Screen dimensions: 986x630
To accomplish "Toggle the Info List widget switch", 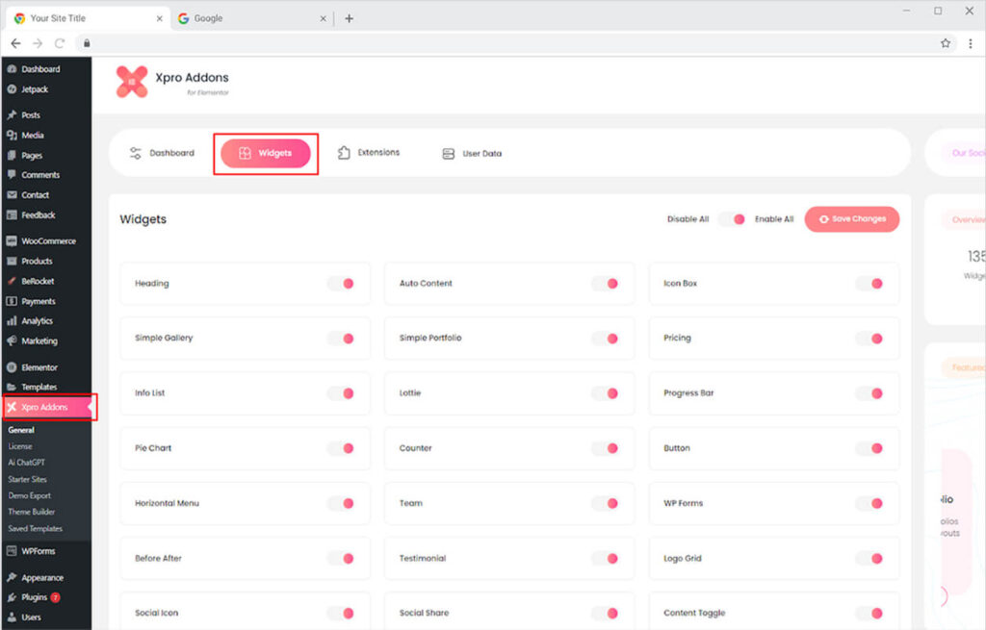I will (x=342, y=393).
